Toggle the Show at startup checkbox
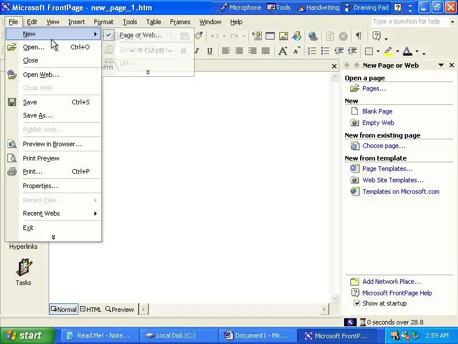Screen dimensions: 458x344 357,303
